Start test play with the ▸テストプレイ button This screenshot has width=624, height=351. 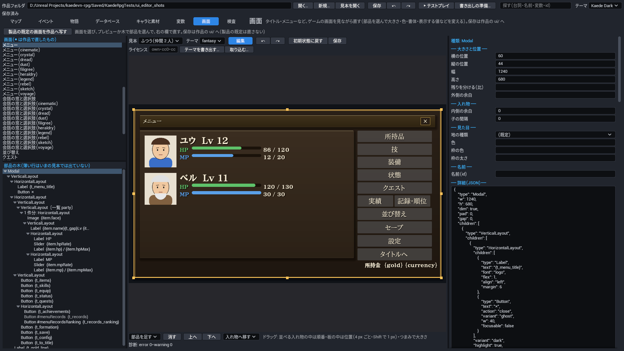(436, 6)
